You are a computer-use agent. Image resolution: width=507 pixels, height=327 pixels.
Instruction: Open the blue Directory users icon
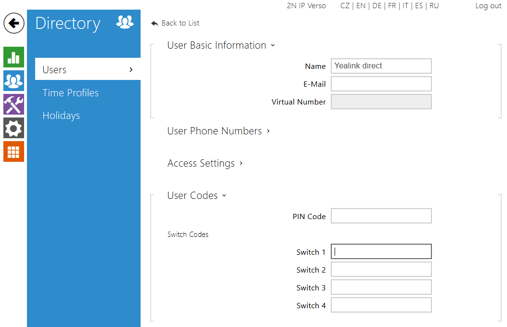13,81
